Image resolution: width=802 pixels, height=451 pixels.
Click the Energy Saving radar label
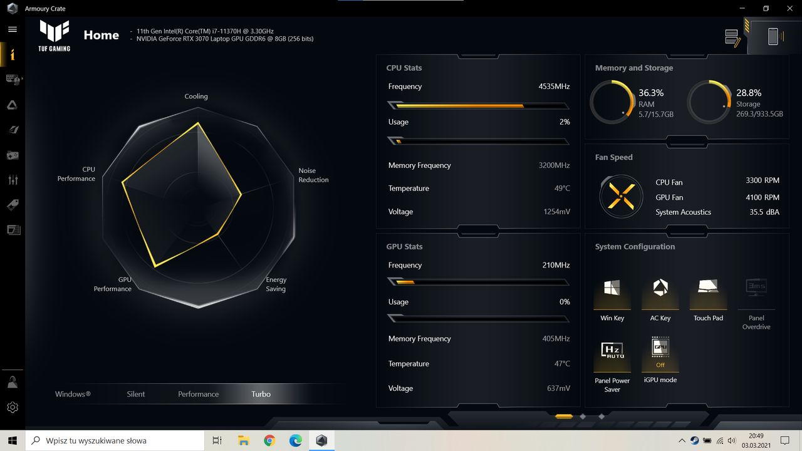(x=276, y=284)
